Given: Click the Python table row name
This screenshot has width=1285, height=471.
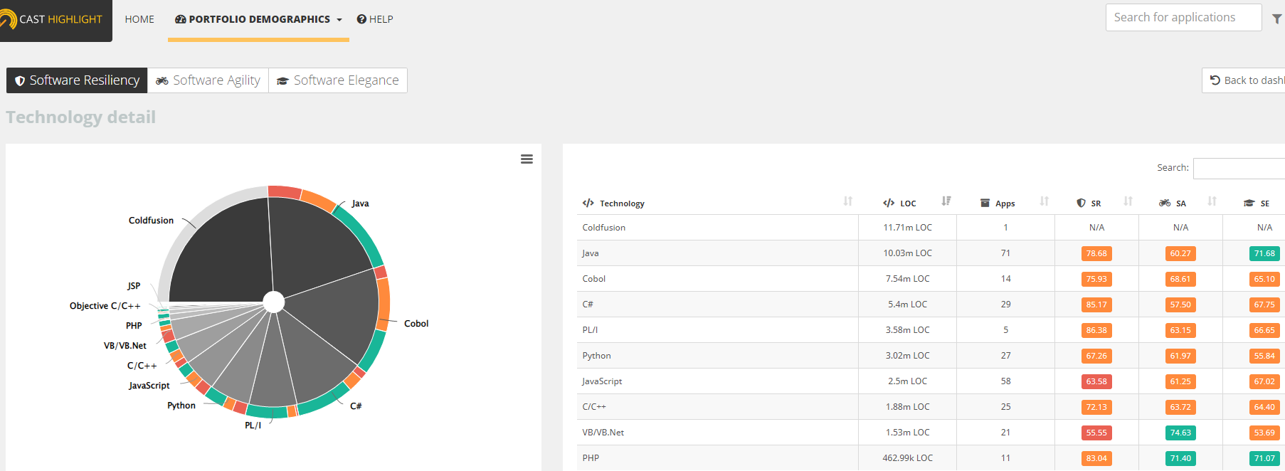Looking at the screenshot, I should pyautogui.click(x=596, y=356).
